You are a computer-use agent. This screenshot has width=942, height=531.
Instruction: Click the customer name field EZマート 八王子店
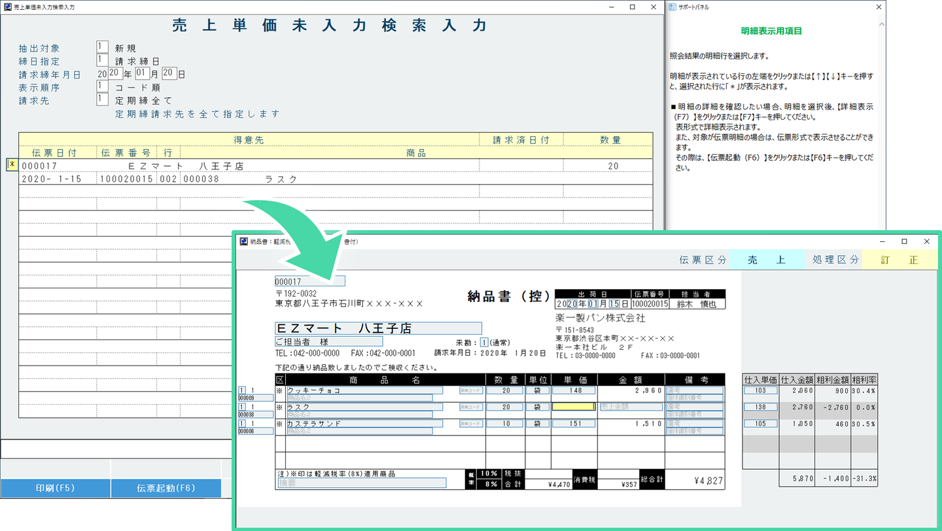(x=378, y=328)
